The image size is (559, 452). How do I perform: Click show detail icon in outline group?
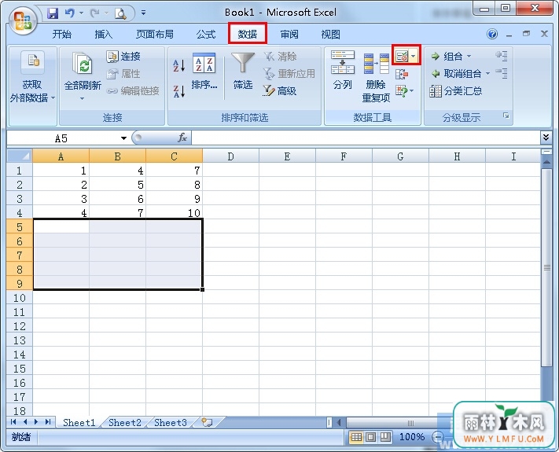point(502,56)
